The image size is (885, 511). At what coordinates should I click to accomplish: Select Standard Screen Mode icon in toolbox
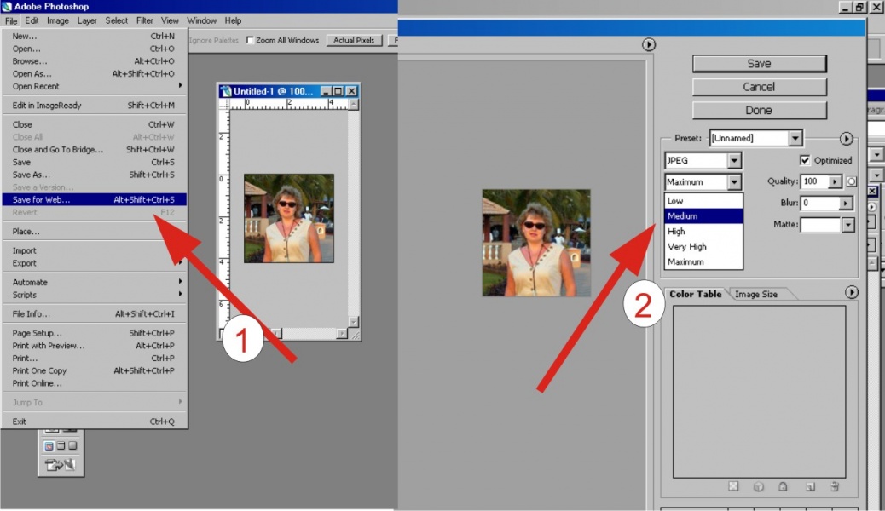click(x=49, y=445)
